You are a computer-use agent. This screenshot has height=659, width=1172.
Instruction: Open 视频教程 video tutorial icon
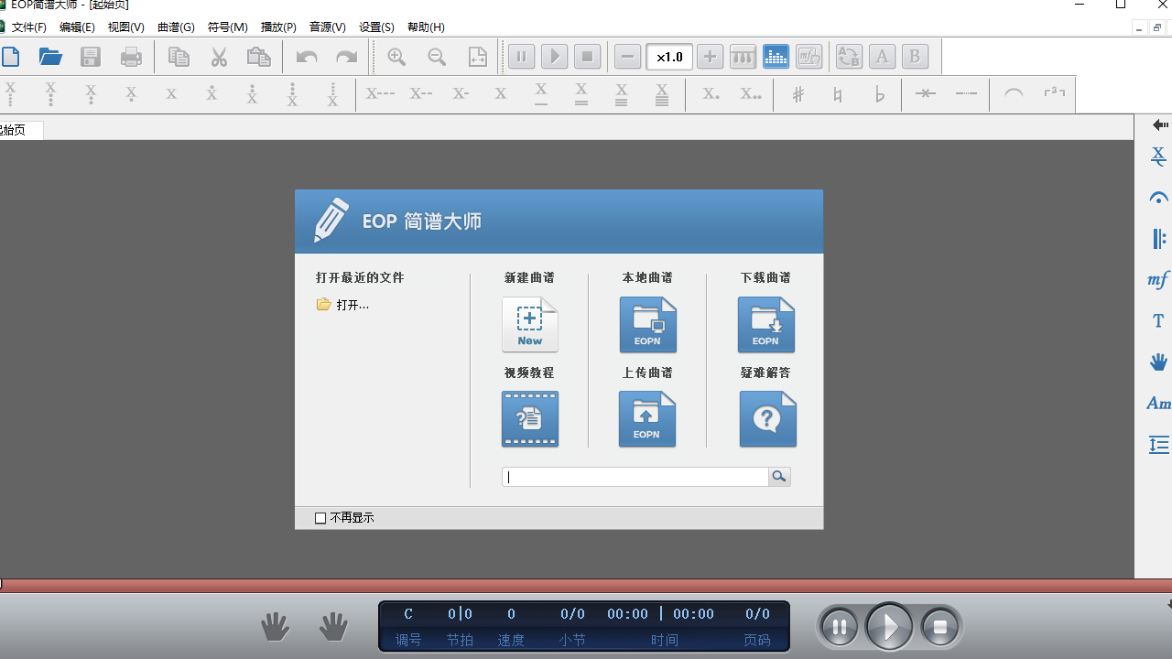tap(530, 419)
